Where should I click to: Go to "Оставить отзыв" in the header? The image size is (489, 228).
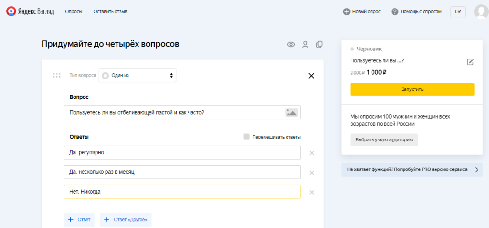pyautogui.click(x=110, y=11)
